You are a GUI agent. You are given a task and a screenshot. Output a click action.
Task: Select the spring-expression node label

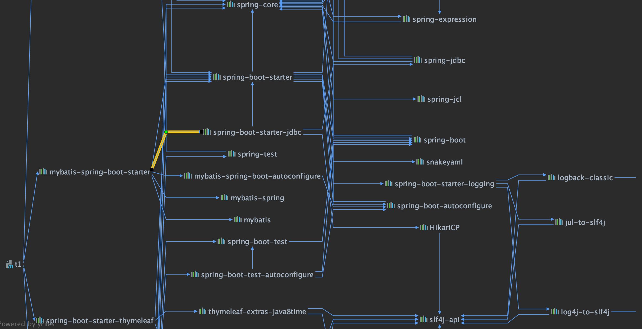pyautogui.click(x=444, y=19)
